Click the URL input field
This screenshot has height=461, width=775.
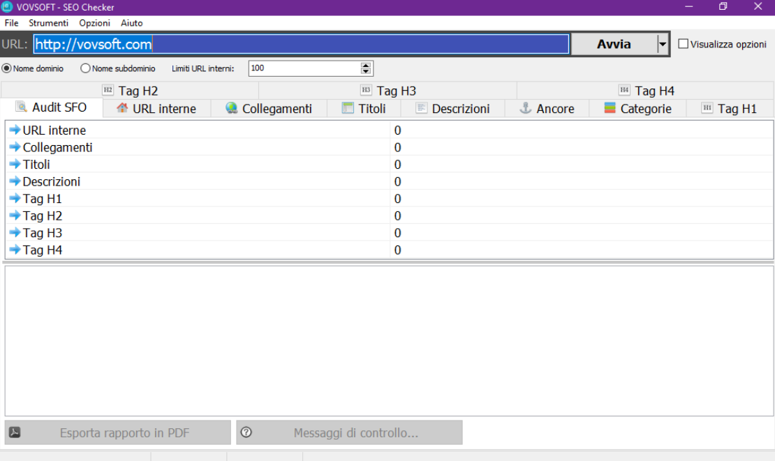[302, 44]
